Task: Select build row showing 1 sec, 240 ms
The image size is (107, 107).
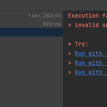Action: [x=31, y=16]
